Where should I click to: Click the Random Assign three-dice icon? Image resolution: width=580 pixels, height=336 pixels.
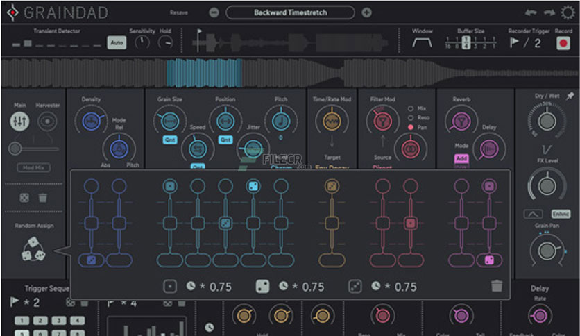click(33, 249)
